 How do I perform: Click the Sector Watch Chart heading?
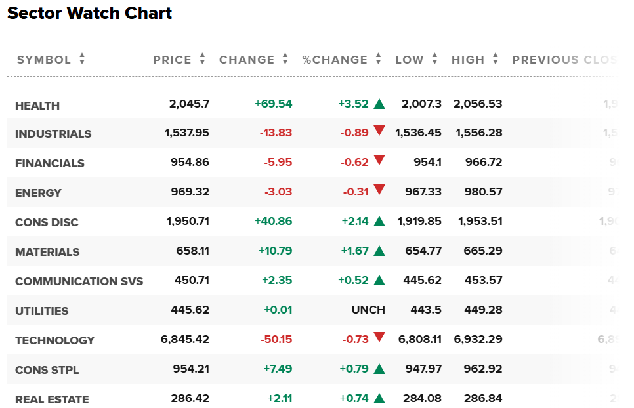point(89,13)
